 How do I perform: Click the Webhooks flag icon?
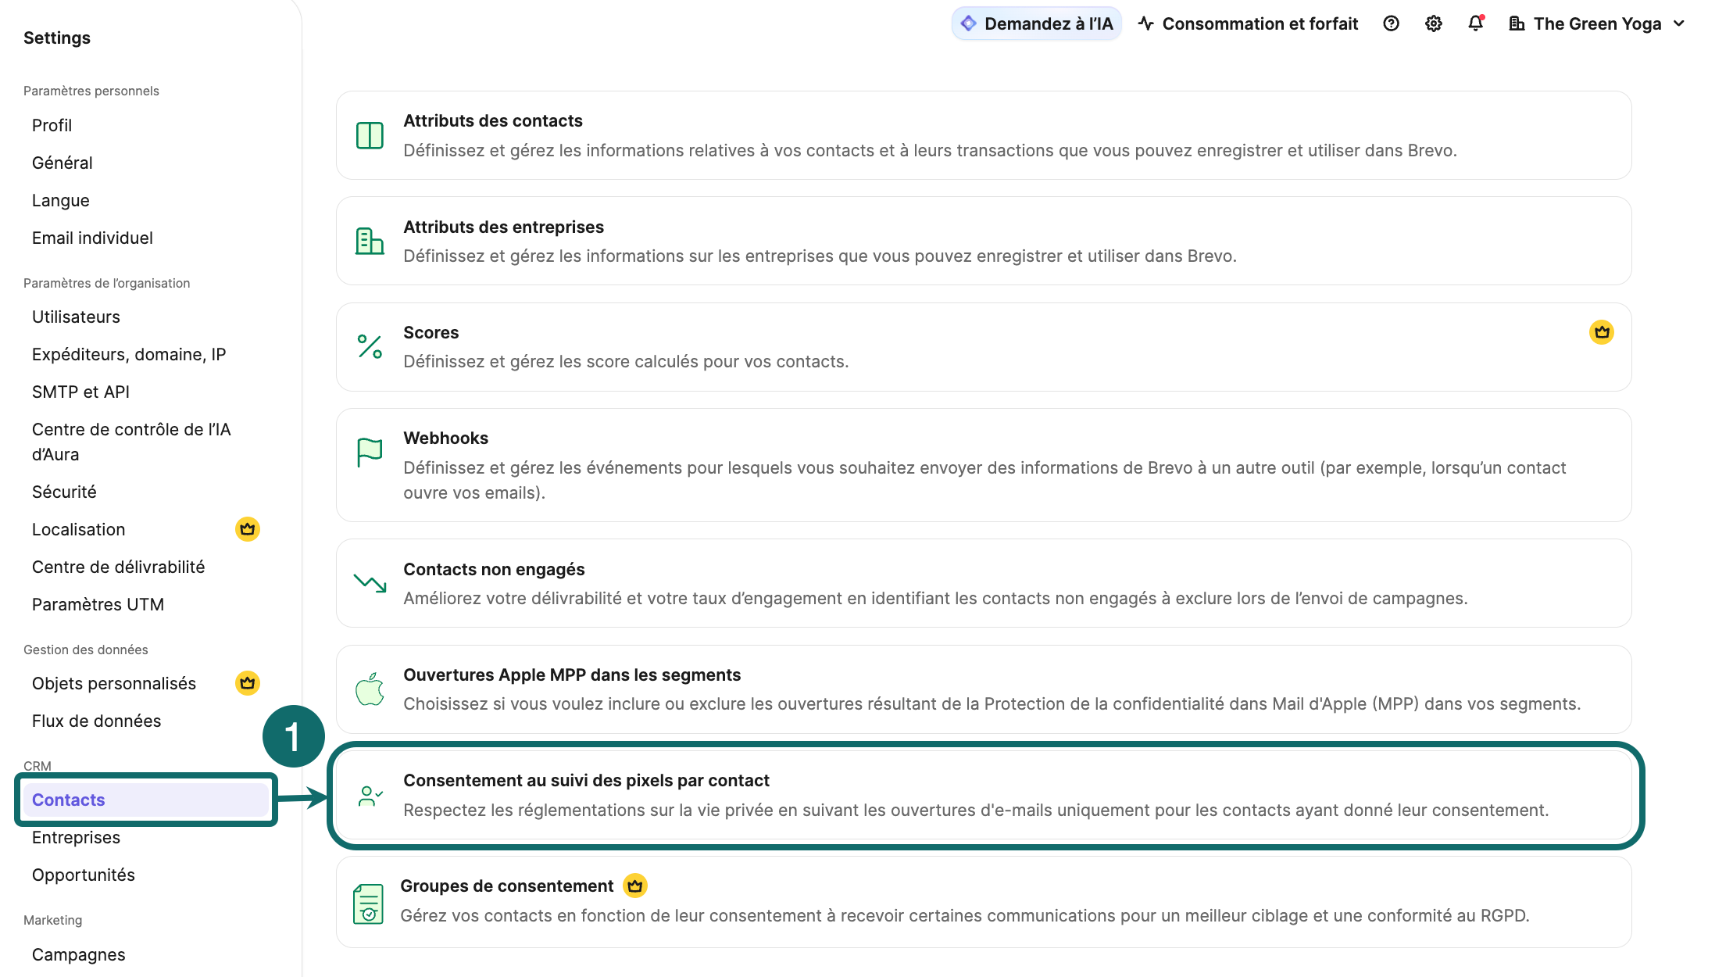coord(370,453)
